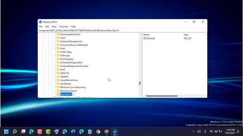Click the registry path address bar
This screenshot has height=136, width=243.
(x=122, y=30)
